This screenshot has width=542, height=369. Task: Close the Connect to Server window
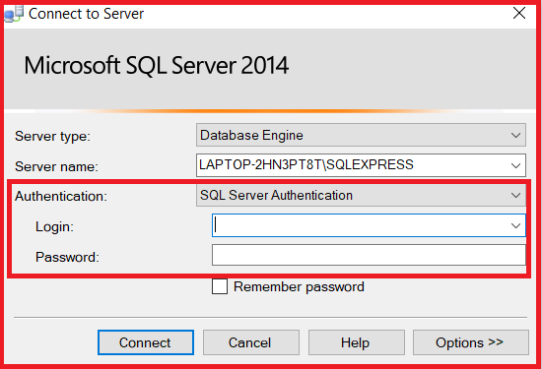point(519,14)
